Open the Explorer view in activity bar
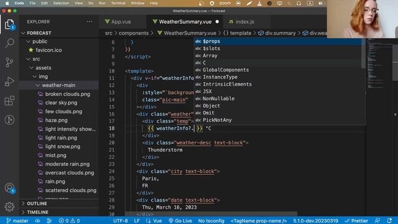Screen dimensions: 398x224 click(x=9, y=24)
